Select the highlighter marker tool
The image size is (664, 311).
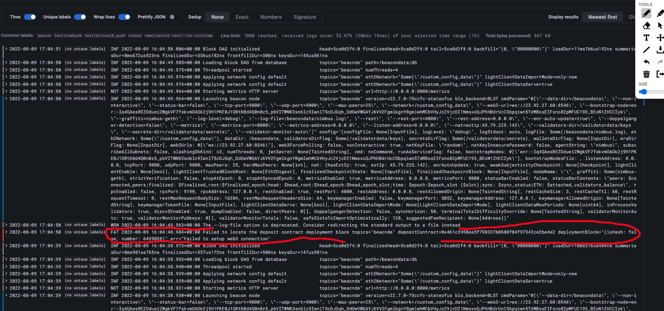click(x=660, y=14)
